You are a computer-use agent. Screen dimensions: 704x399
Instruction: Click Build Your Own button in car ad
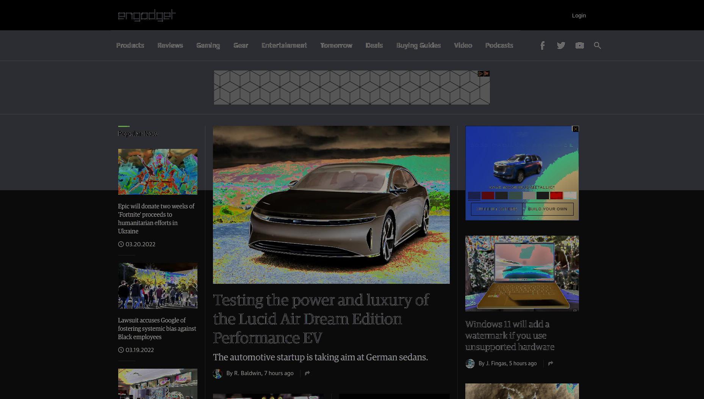[x=548, y=209]
